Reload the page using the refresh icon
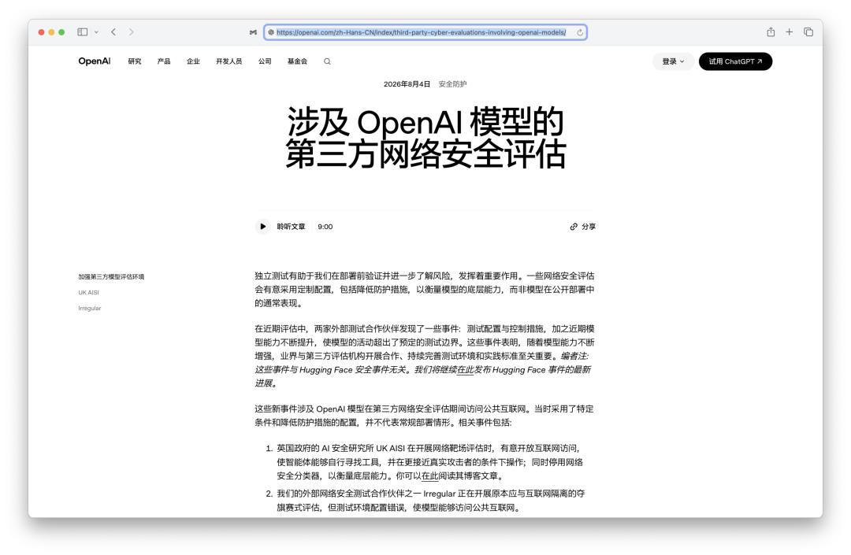Screen dimensions: 851x555 (580, 32)
